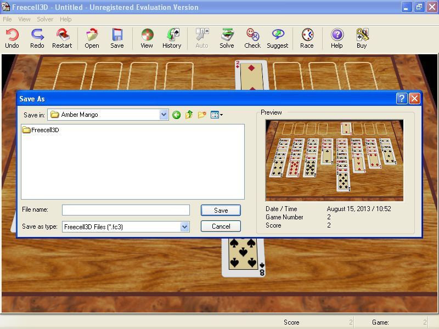
Task: Open the File menu
Action: [7, 19]
